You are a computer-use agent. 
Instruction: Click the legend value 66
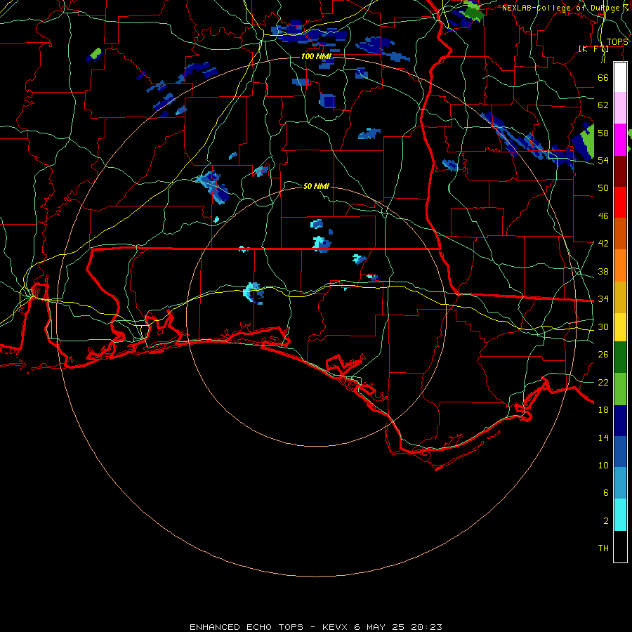point(603,77)
